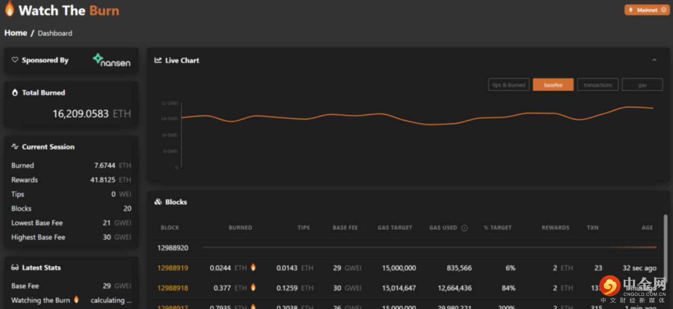Click the Live Chart graph icon
This screenshot has width=673, height=309.
tap(158, 60)
